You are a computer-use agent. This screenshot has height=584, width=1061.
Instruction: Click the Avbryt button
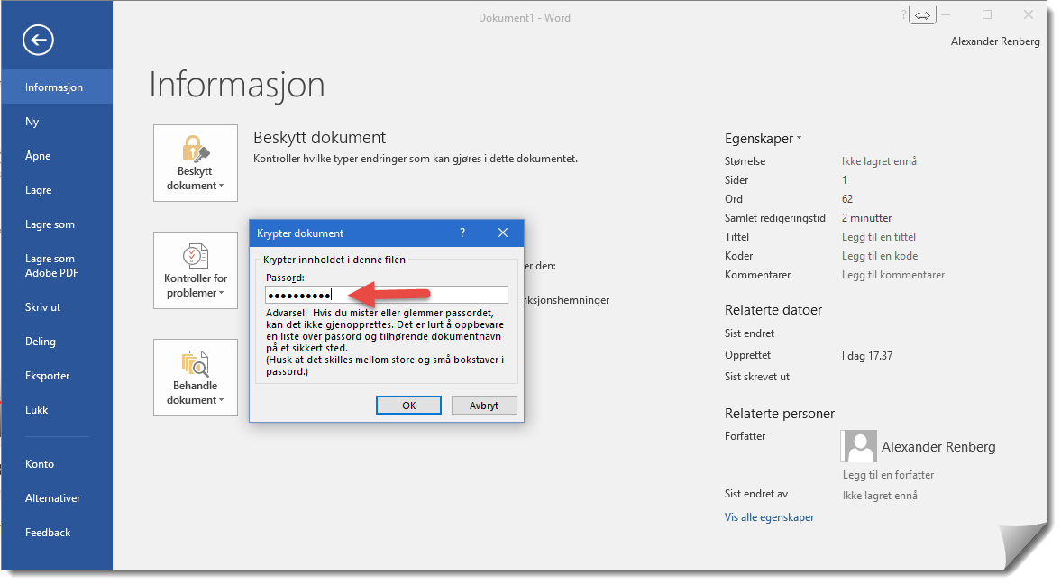click(484, 406)
